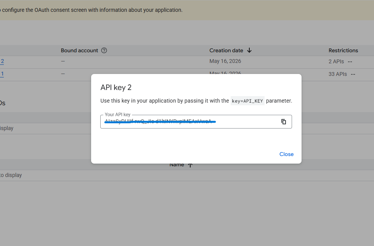374x246 pixels.
Task: Open the API key 1 link
Action: [2, 74]
